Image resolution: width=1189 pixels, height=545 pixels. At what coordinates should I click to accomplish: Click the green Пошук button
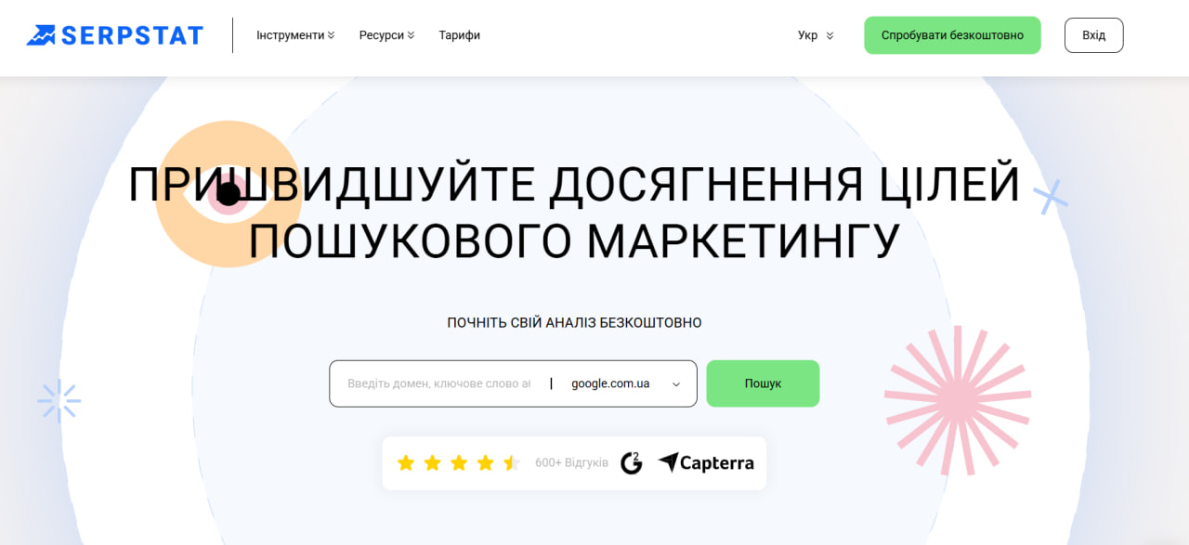click(763, 383)
